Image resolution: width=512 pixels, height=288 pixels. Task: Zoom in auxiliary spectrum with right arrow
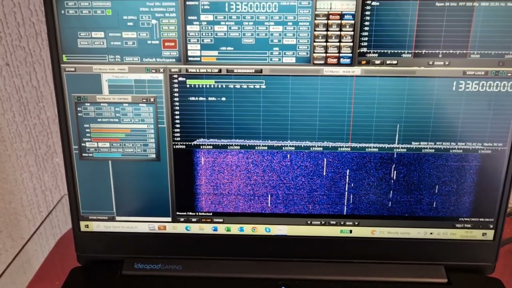(x=447, y=63)
